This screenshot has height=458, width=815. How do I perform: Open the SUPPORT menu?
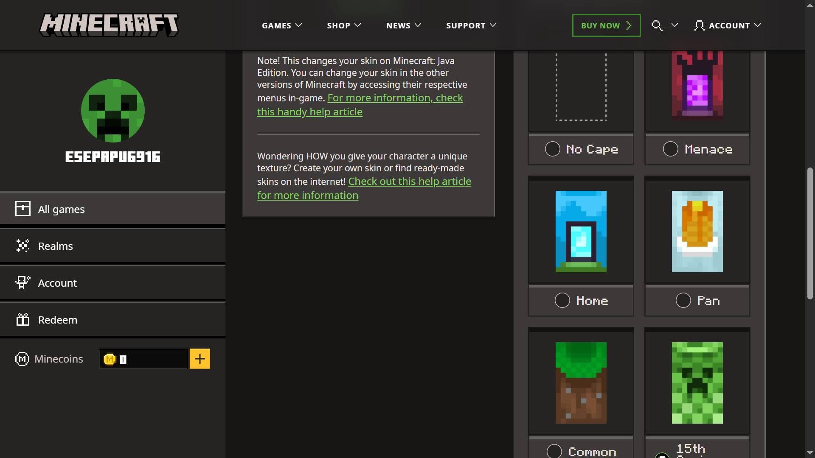471,25
